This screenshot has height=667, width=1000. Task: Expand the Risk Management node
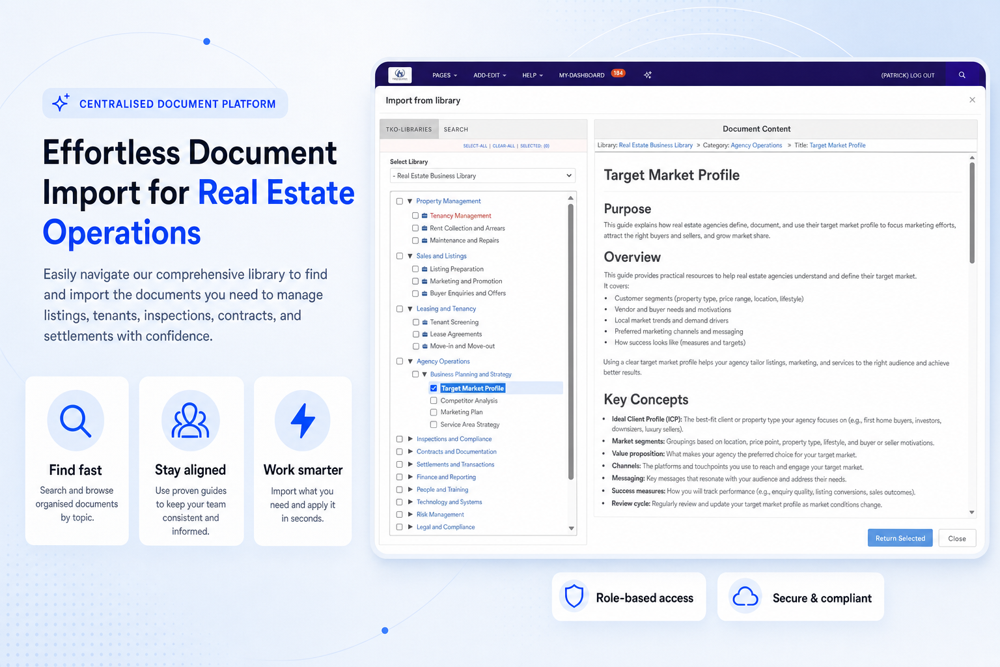(410, 515)
